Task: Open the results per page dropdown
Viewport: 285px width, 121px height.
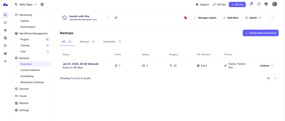Action: (272, 78)
